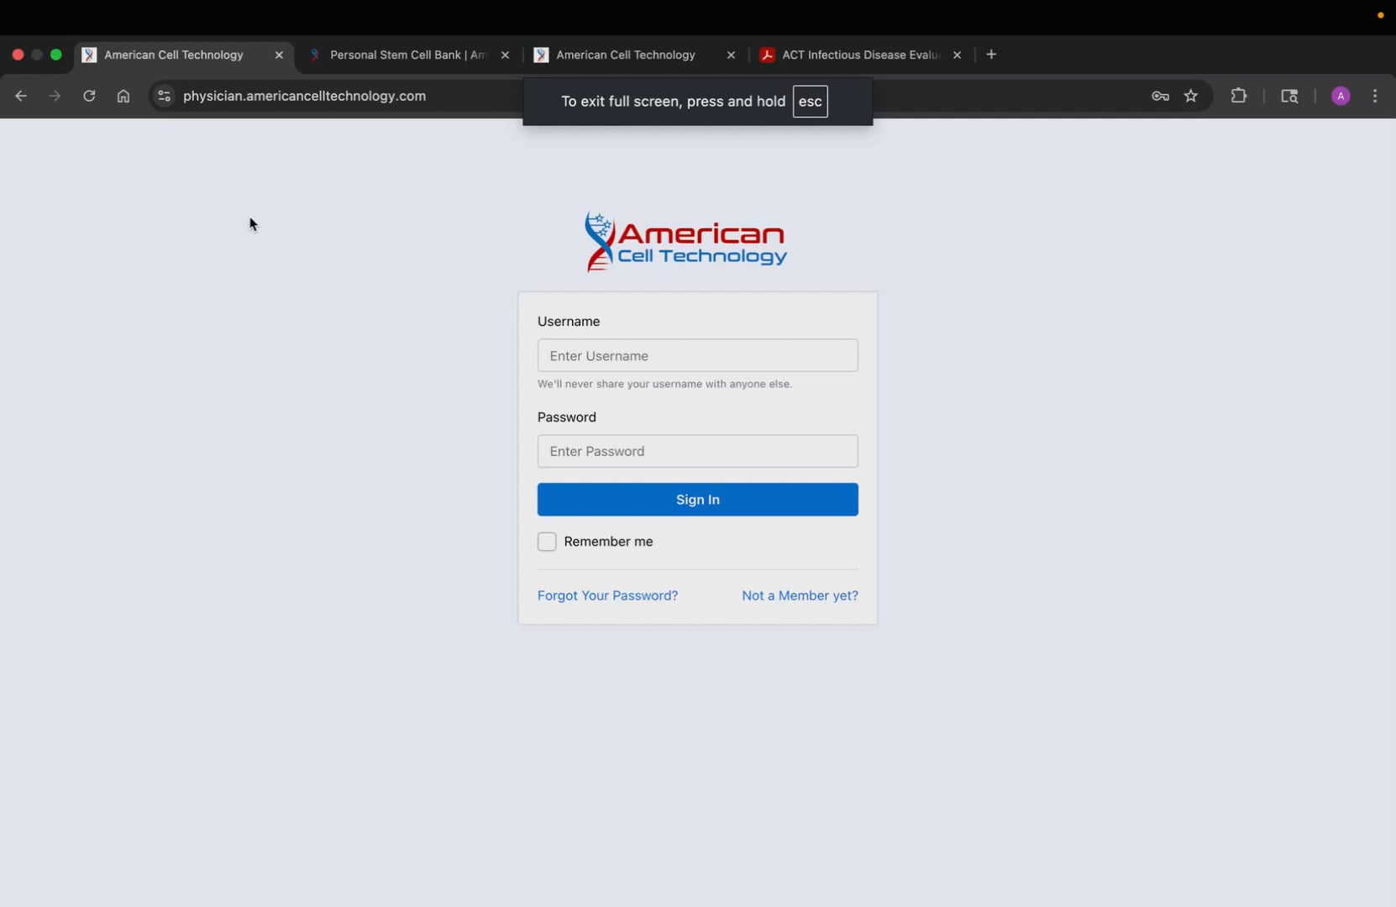Click the reload page icon

pyautogui.click(x=89, y=96)
